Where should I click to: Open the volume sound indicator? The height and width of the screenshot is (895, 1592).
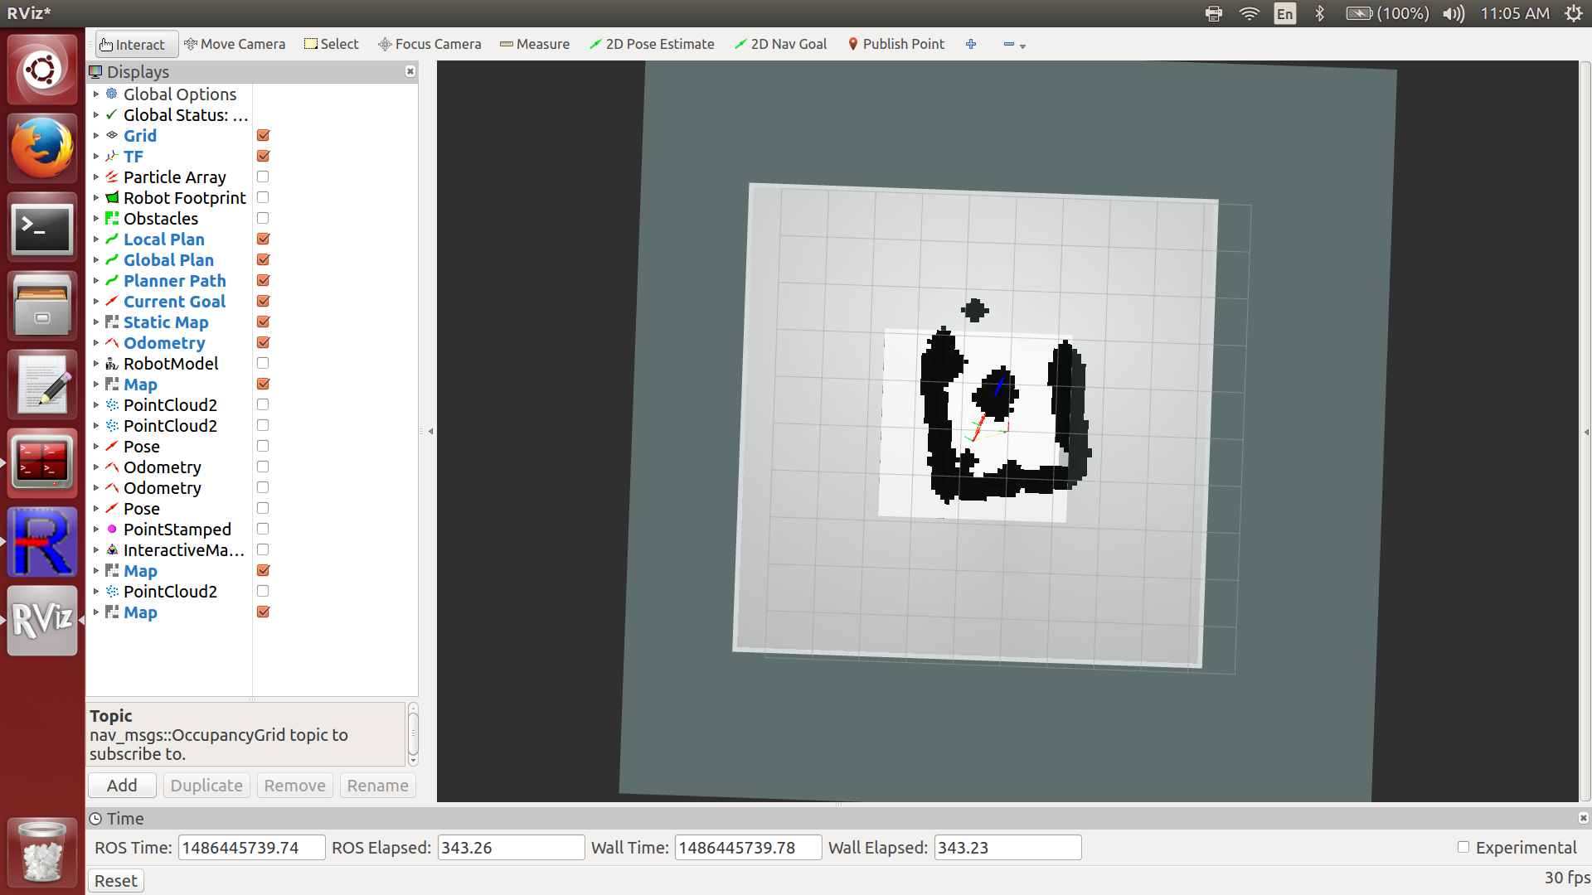1454,13
